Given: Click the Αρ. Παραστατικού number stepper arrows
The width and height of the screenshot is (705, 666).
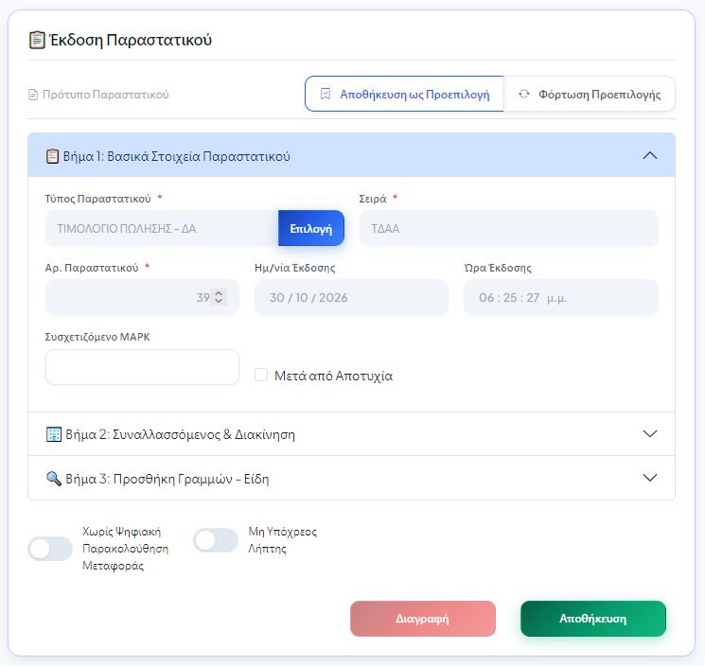Looking at the screenshot, I should coord(219,297).
